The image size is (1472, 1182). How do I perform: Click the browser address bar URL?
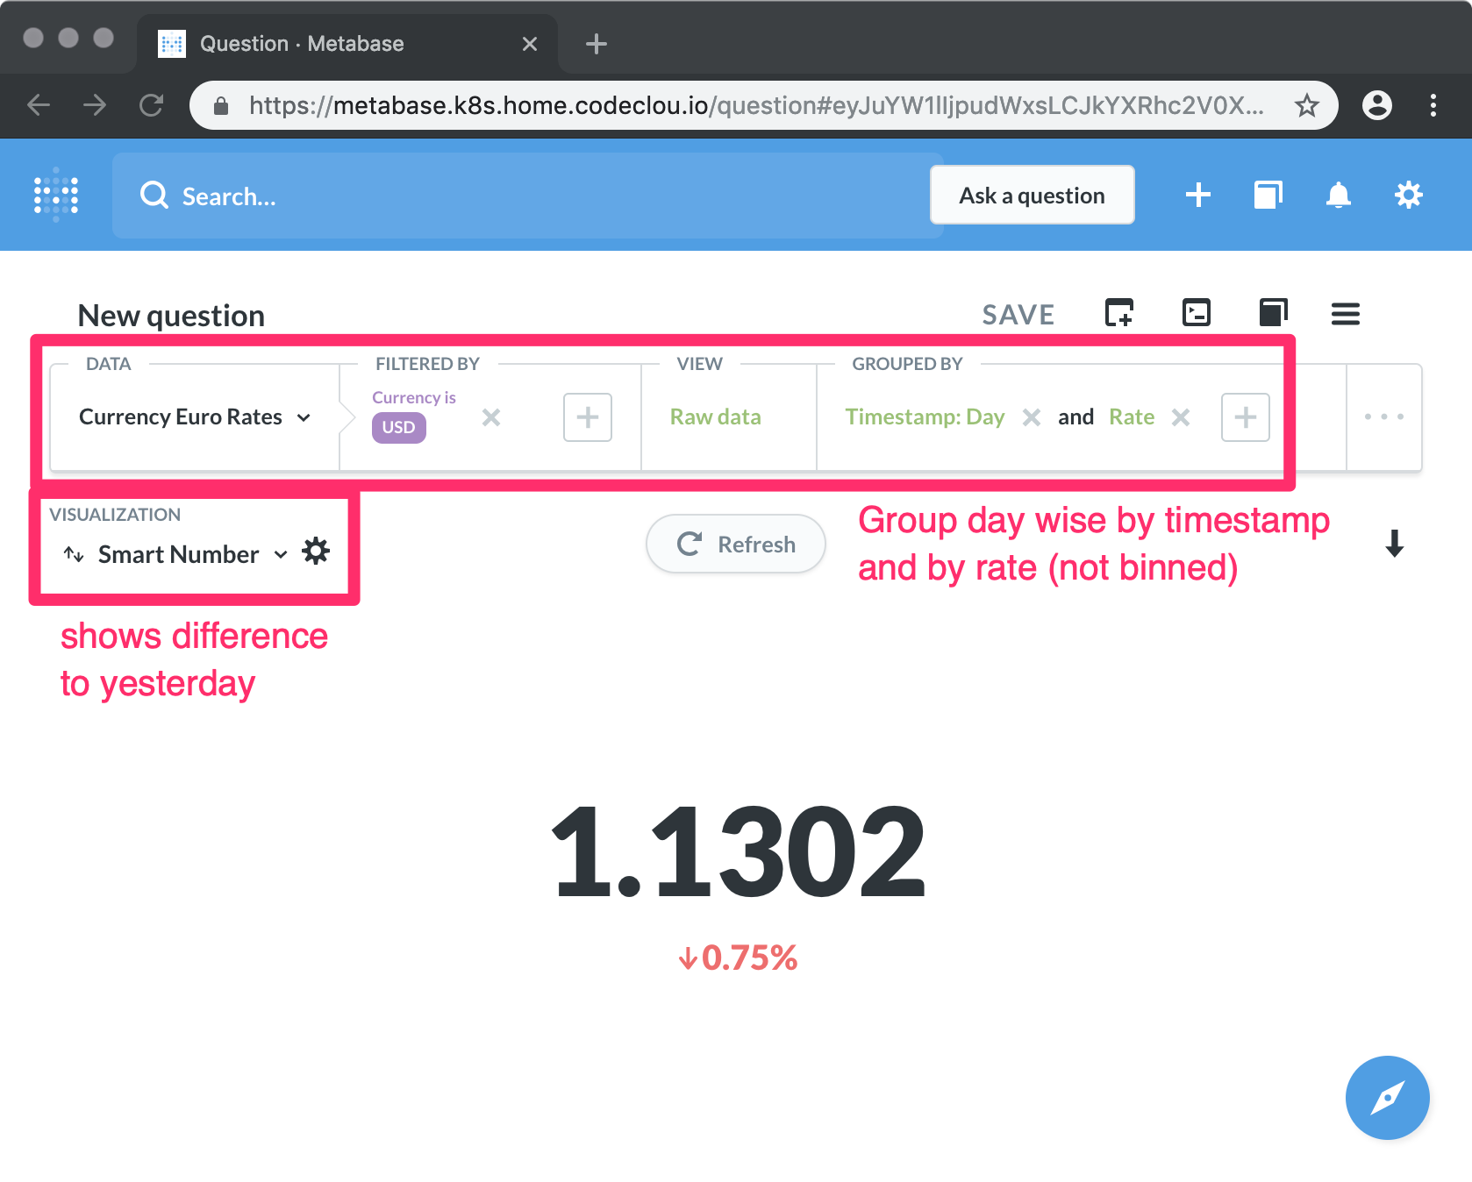point(756,105)
